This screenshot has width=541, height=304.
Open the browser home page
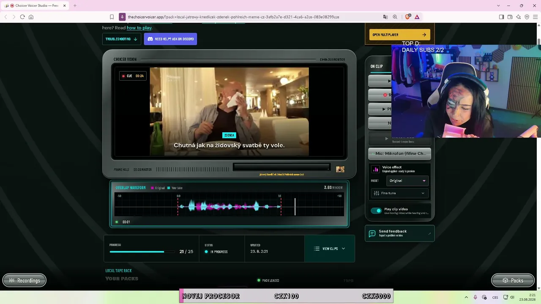[x=31, y=17]
